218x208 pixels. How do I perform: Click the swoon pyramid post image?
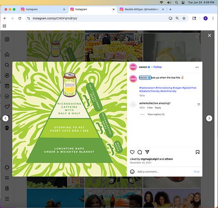coord(69,119)
